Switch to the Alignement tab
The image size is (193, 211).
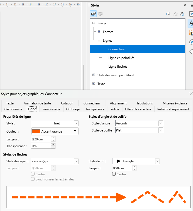coord(118,103)
